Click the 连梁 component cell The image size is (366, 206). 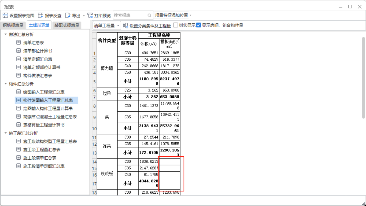coord(107,146)
